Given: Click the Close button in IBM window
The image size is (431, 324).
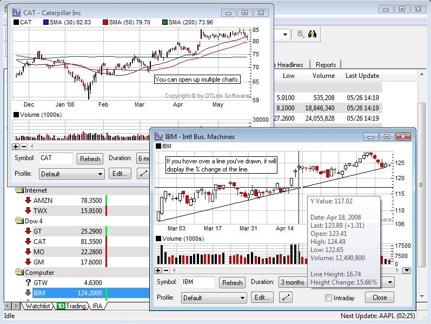Looking at the screenshot, I should click(379, 297).
